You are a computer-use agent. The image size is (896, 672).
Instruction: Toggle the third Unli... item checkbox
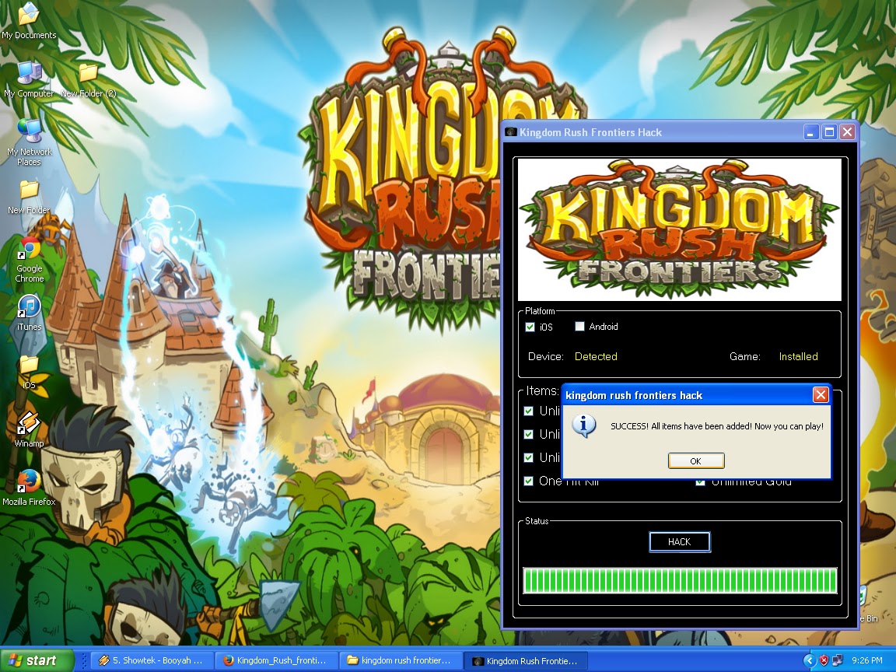[529, 457]
